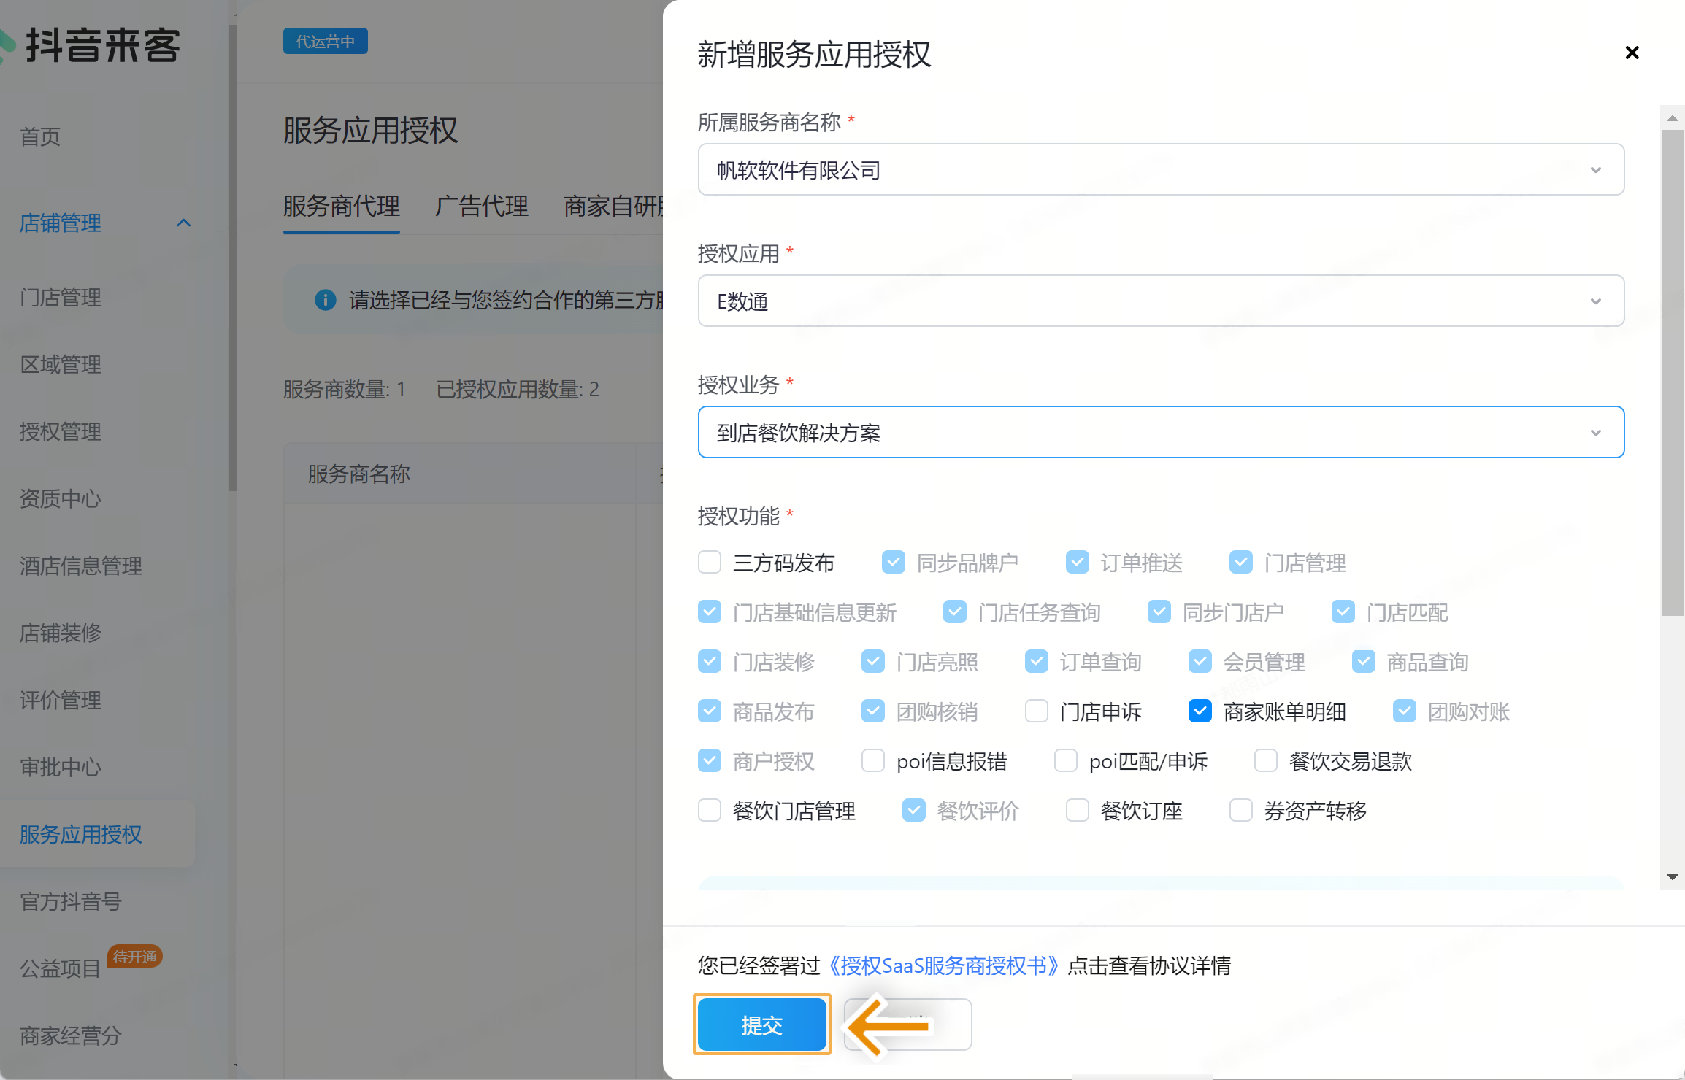Check the 券资产转移 checkbox

(x=1240, y=810)
